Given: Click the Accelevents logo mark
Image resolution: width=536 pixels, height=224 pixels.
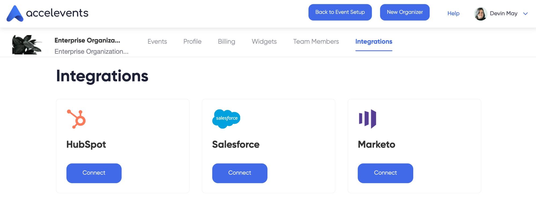Looking at the screenshot, I should pos(15,13).
